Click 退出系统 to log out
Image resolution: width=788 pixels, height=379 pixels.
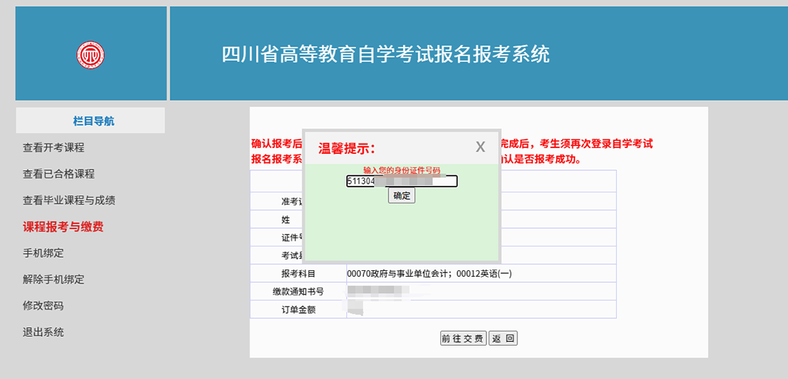coord(43,332)
